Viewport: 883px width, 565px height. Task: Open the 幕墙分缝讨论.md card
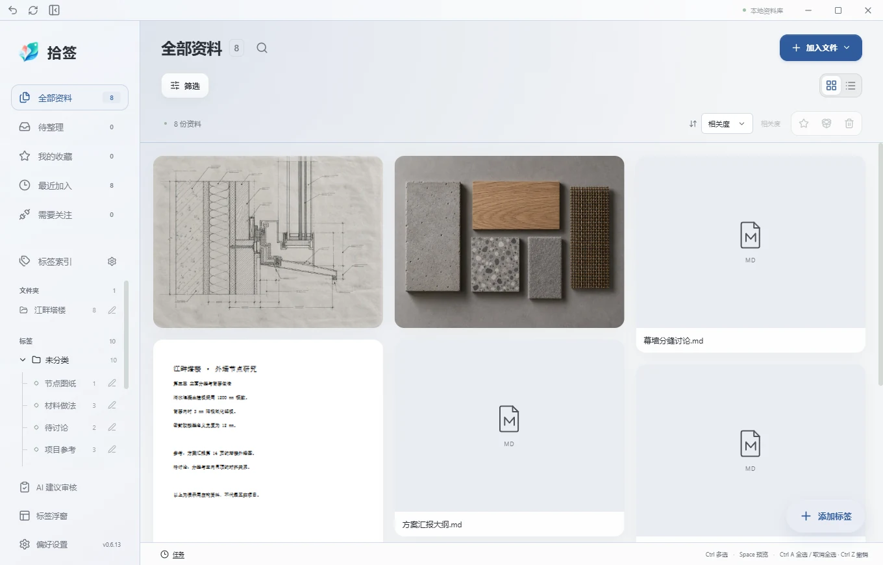click(x=751, y=254)
